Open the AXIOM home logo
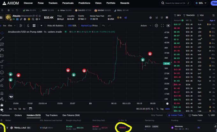 coord(11,3)
